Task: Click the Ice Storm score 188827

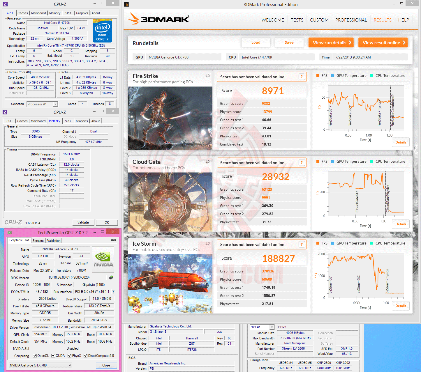Action: (279, 259)
